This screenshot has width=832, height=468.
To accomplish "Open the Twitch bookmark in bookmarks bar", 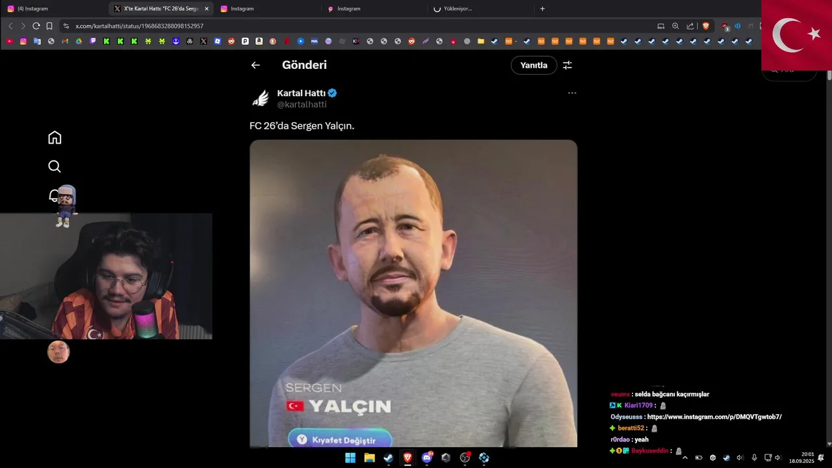I will tap(93, 41).
